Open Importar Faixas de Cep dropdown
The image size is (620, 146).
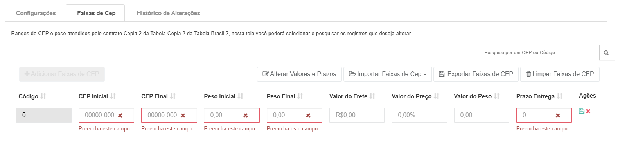(388, 74)
